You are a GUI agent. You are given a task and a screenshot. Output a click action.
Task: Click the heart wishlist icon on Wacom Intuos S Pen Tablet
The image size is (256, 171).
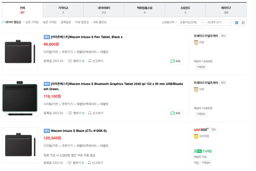(x=70, y=61)
